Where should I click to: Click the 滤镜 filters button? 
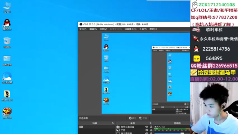click(143, 118)
